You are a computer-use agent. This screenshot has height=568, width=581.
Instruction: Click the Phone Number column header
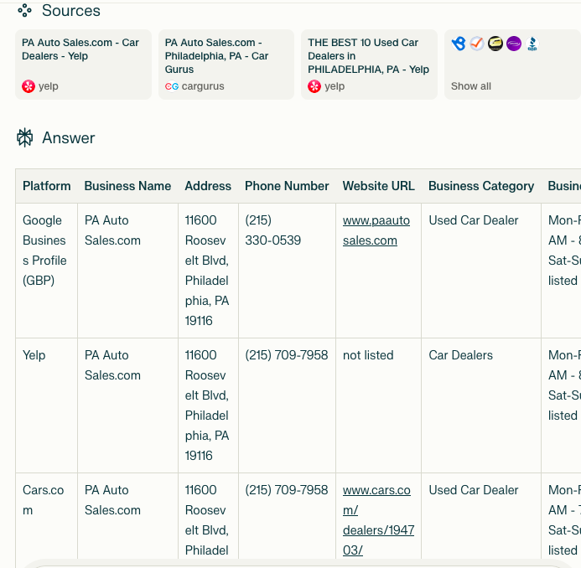coord(287,186)
